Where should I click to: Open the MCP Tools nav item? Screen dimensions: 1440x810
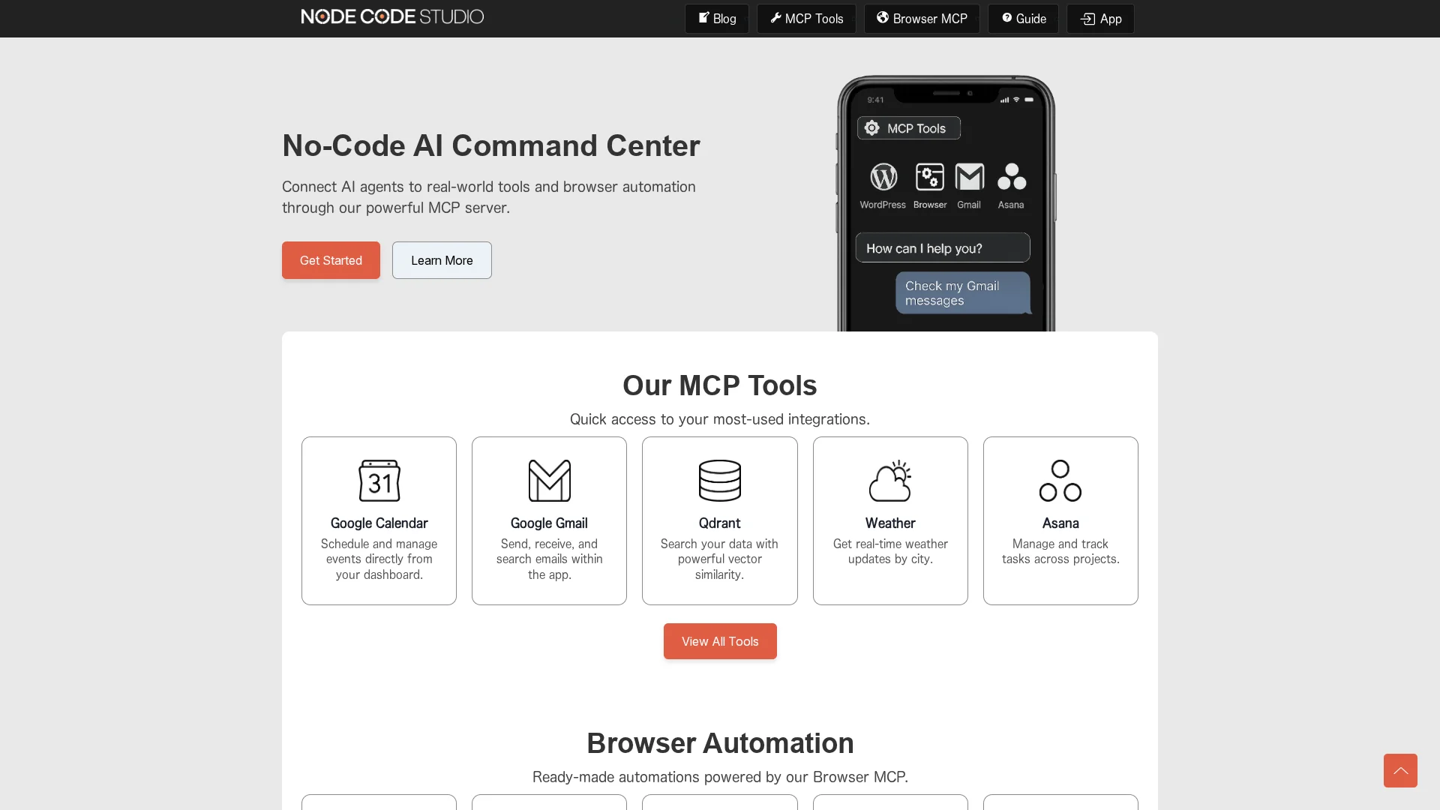click(806, 19)
